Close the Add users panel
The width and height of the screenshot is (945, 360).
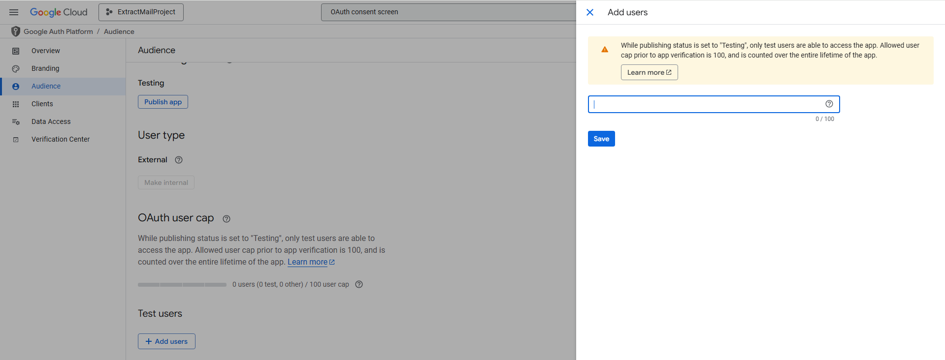tap(590, 12)
